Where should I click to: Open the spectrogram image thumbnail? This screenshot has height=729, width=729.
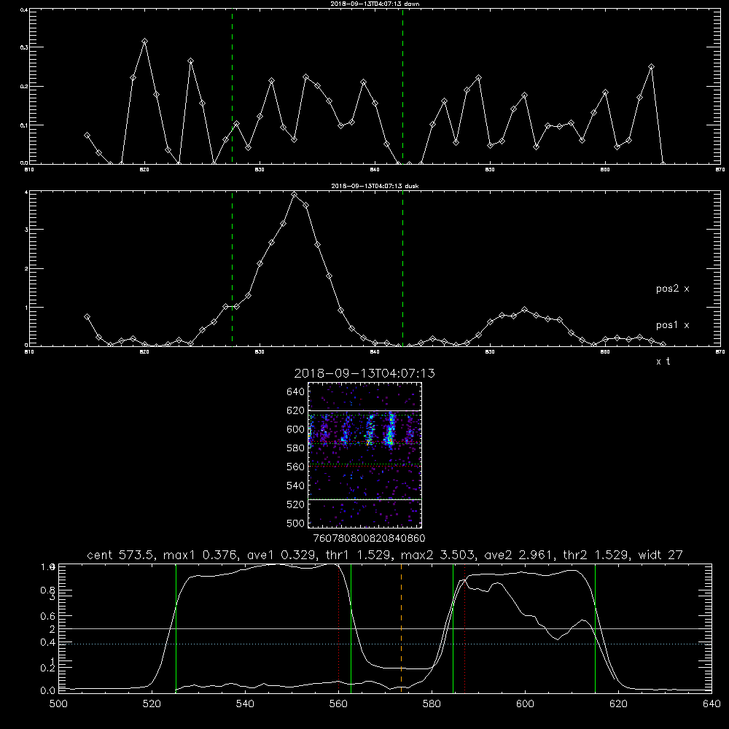click(365, 455)
